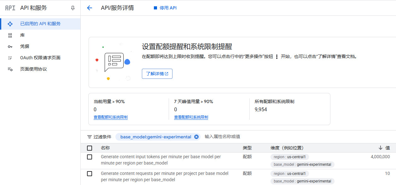Click the API logo icon in sidebar header
The width and height of the screenshot is (396, 185).
click(x=10, y=8)
